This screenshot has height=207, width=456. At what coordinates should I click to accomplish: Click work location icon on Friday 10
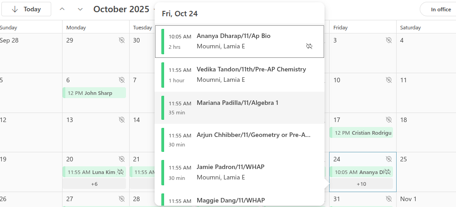tap(388, 80)
